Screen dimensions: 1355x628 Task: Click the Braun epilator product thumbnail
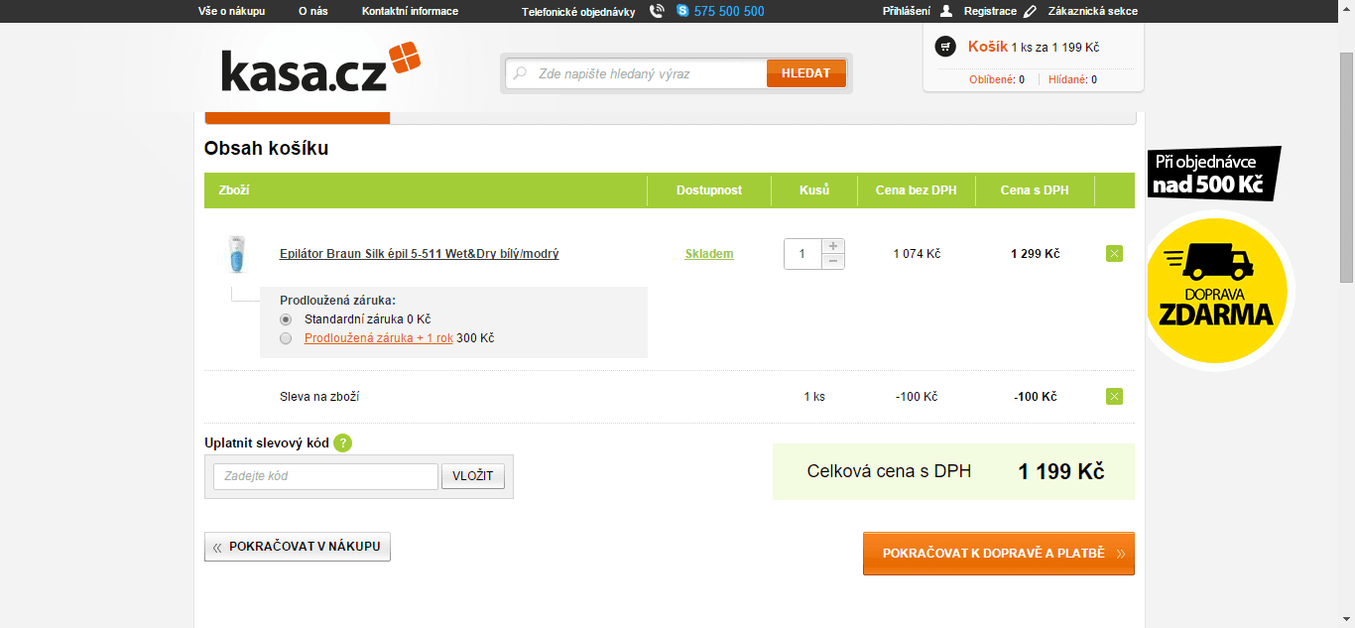(x=236, y=254)
